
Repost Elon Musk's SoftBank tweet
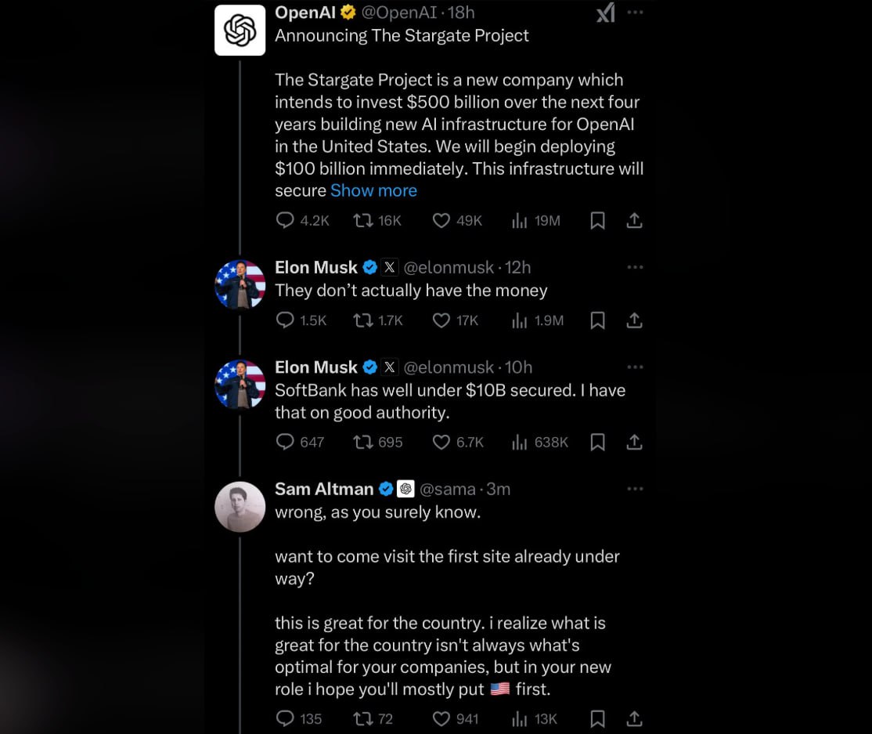pyautogui.click(x=363, y=443)
